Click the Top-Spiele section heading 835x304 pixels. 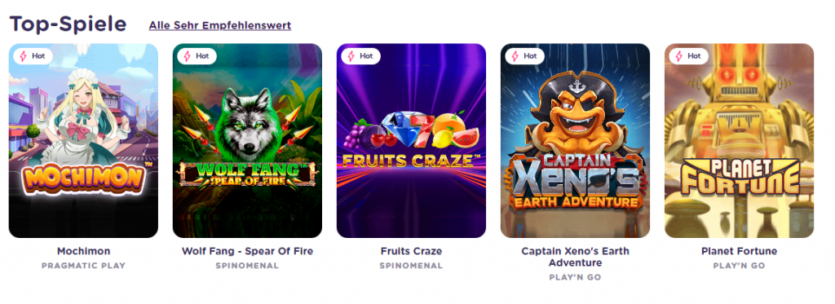(x=68, y=24)
